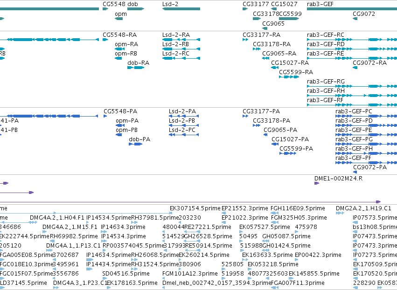Open the CG15027-RA transcript label
397x290 pixels.
click(290, 63)
